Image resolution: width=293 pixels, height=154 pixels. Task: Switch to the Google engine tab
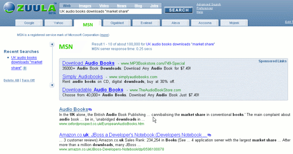tap(29, 23)
